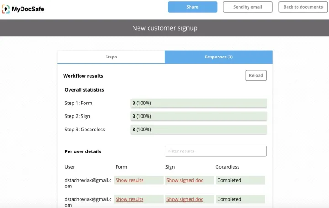This screenshot has width=329, height=208.
Task: Click the Sign column header
Action: pos(170,167)
